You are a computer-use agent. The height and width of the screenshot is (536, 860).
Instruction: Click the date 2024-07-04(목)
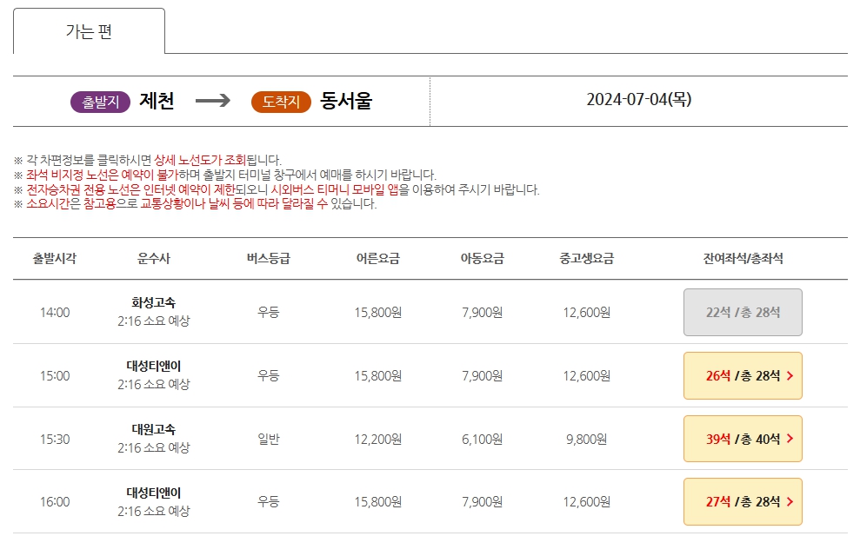pos(639,99)
